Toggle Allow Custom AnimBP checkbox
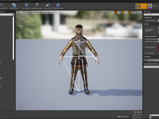 pos(158,42)
